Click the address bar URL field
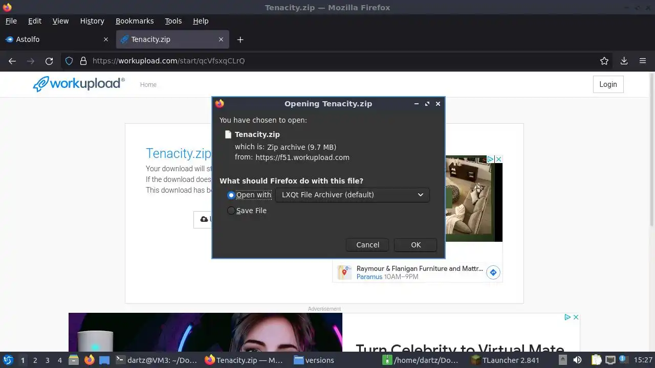 tap(338, 61)
